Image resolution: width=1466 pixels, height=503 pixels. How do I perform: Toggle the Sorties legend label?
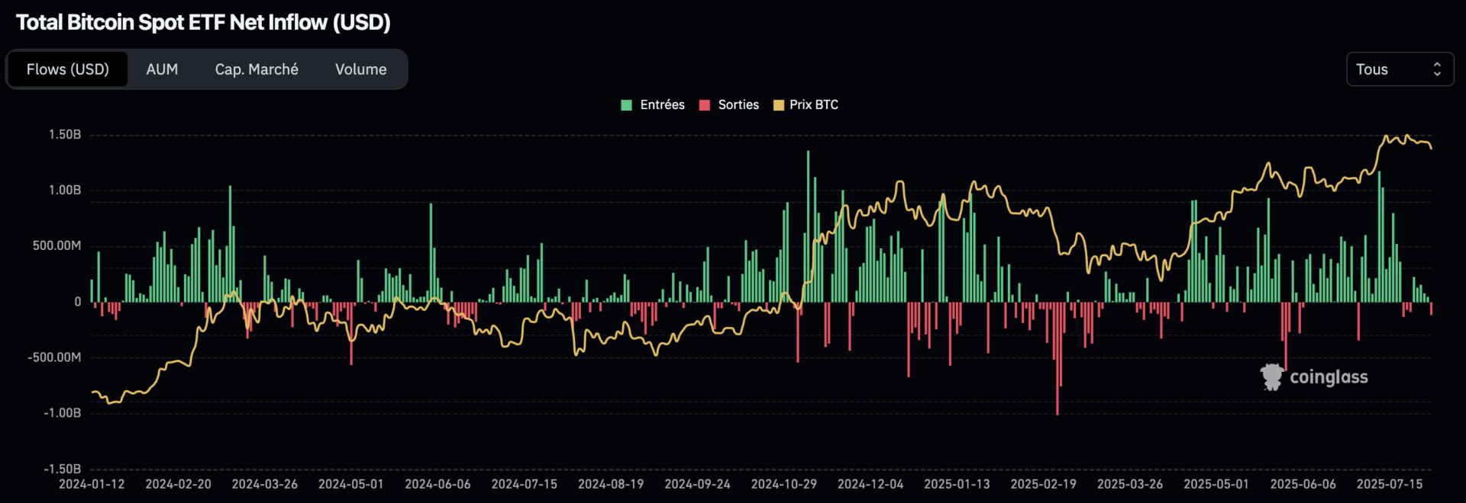click(738, 105)
